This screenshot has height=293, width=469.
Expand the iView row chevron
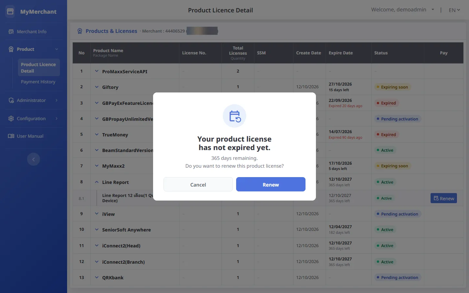coord(97,214)
